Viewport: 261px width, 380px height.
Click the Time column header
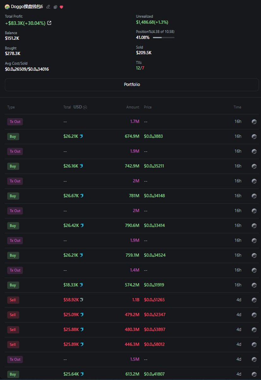pyautogui.click(x=237, y=107)
